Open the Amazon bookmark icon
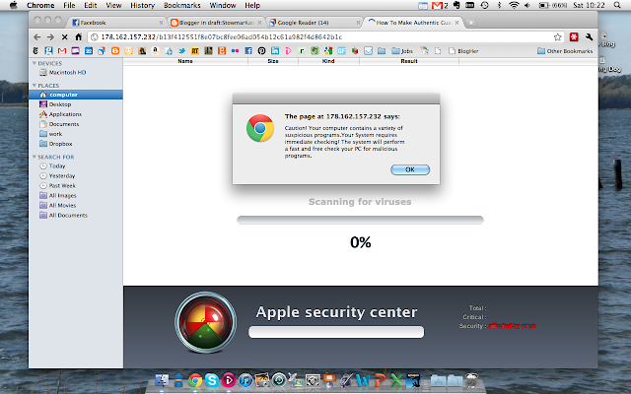The width and height of the screenshot is (631, 394). (155, 50)
